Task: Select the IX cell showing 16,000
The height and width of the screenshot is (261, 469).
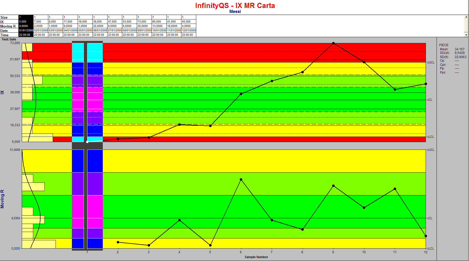Action: coord(85,22)
